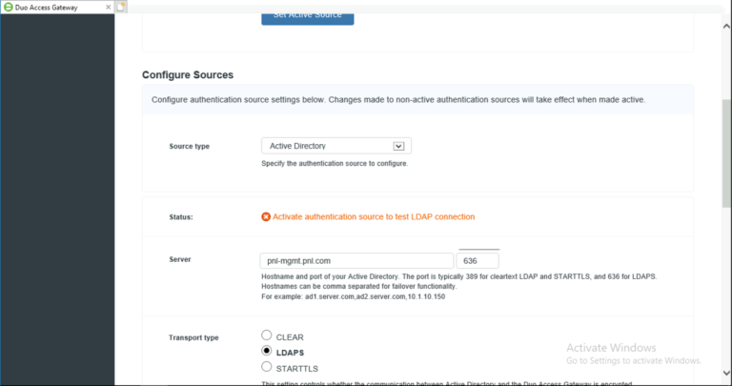The height and width of the screenshot is (386, 732).
Task: Click the Transport type label
Action: [193, 337]
